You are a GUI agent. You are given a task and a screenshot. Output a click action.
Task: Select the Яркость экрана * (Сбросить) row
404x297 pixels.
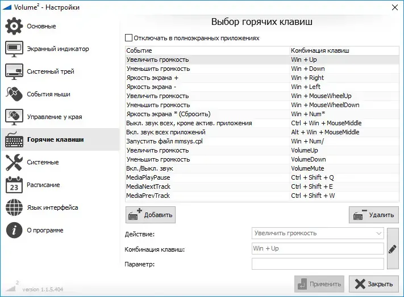(x=263, y=114)
